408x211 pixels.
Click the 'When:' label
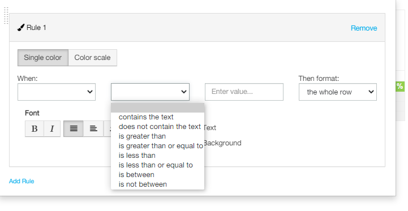pos(27,78)
